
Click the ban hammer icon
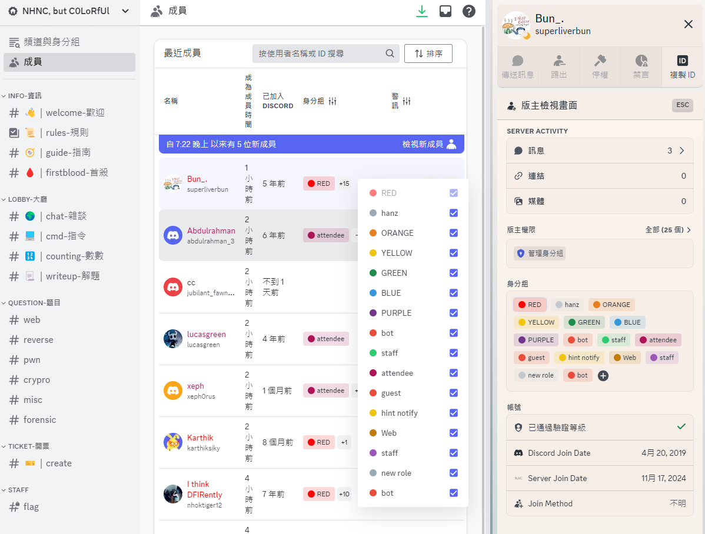[600, 61]
